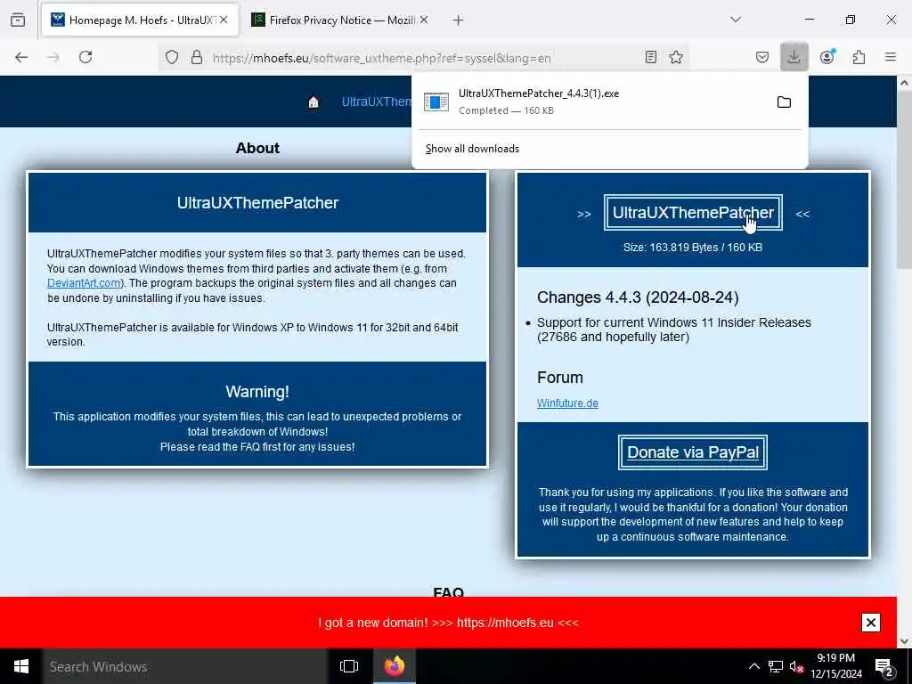Image resolution: width=912 pixels, height=684 pixels.
Task: Open the clock showing 9:19 PM
Action: [x=836, y=666]
